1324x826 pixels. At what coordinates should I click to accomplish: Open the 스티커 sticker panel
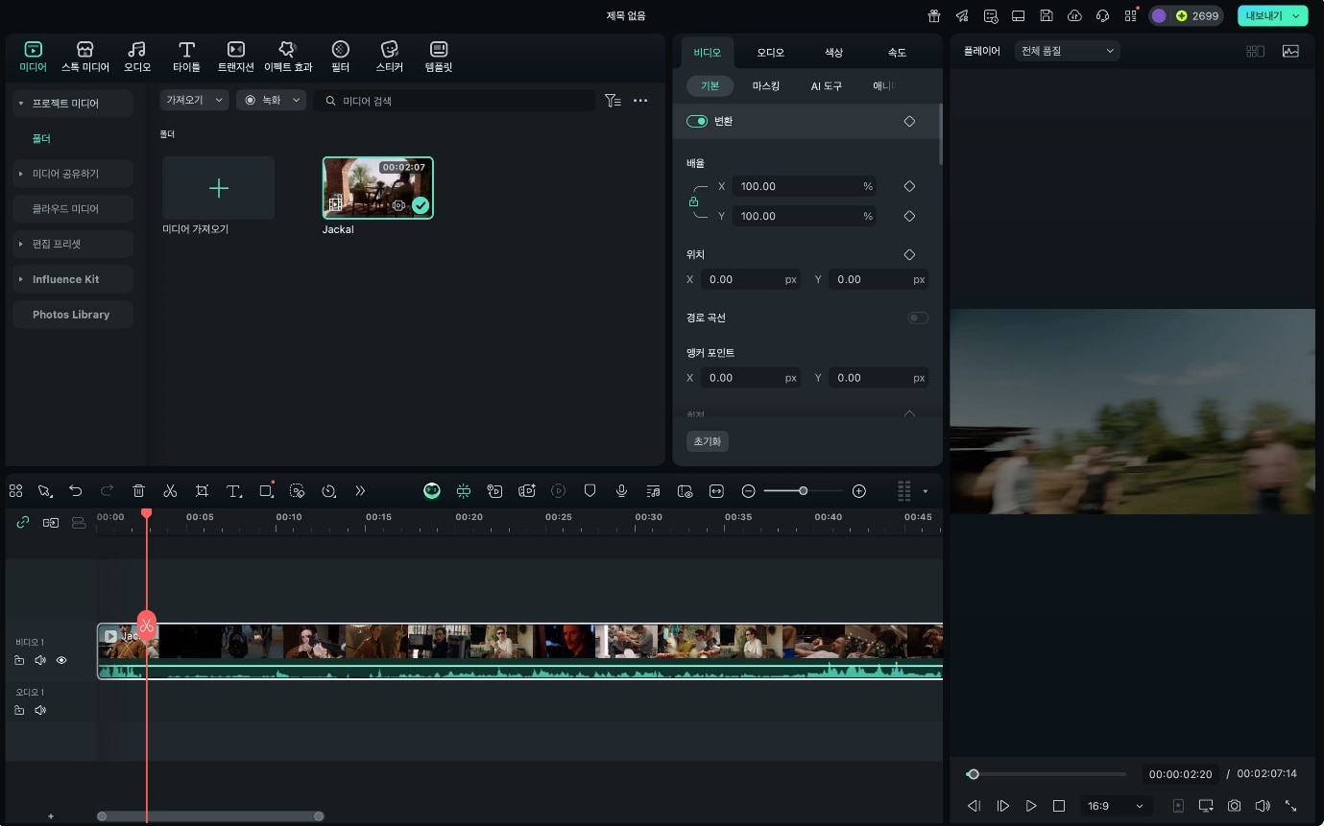tap(389, 57)
